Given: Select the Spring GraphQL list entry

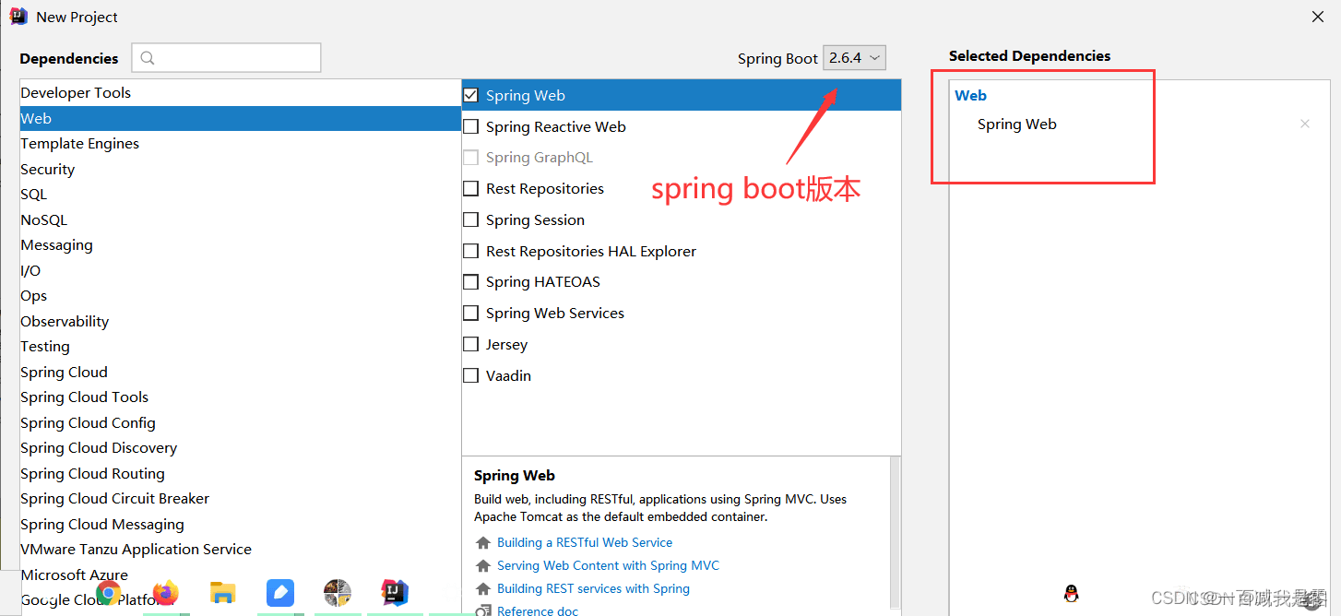Looking at the screenshot, I should click(x=682, y=158).
